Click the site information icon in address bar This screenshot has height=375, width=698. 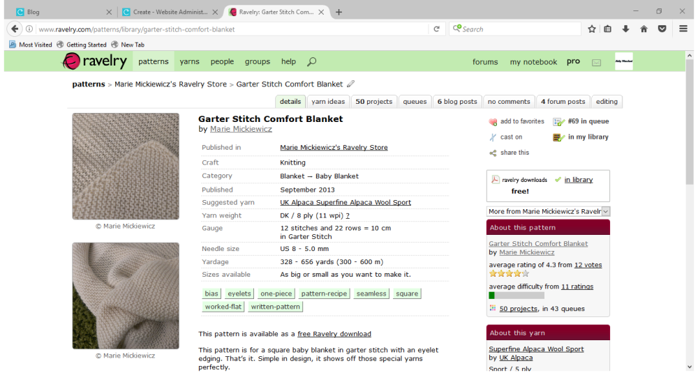(x=29, y=29)
